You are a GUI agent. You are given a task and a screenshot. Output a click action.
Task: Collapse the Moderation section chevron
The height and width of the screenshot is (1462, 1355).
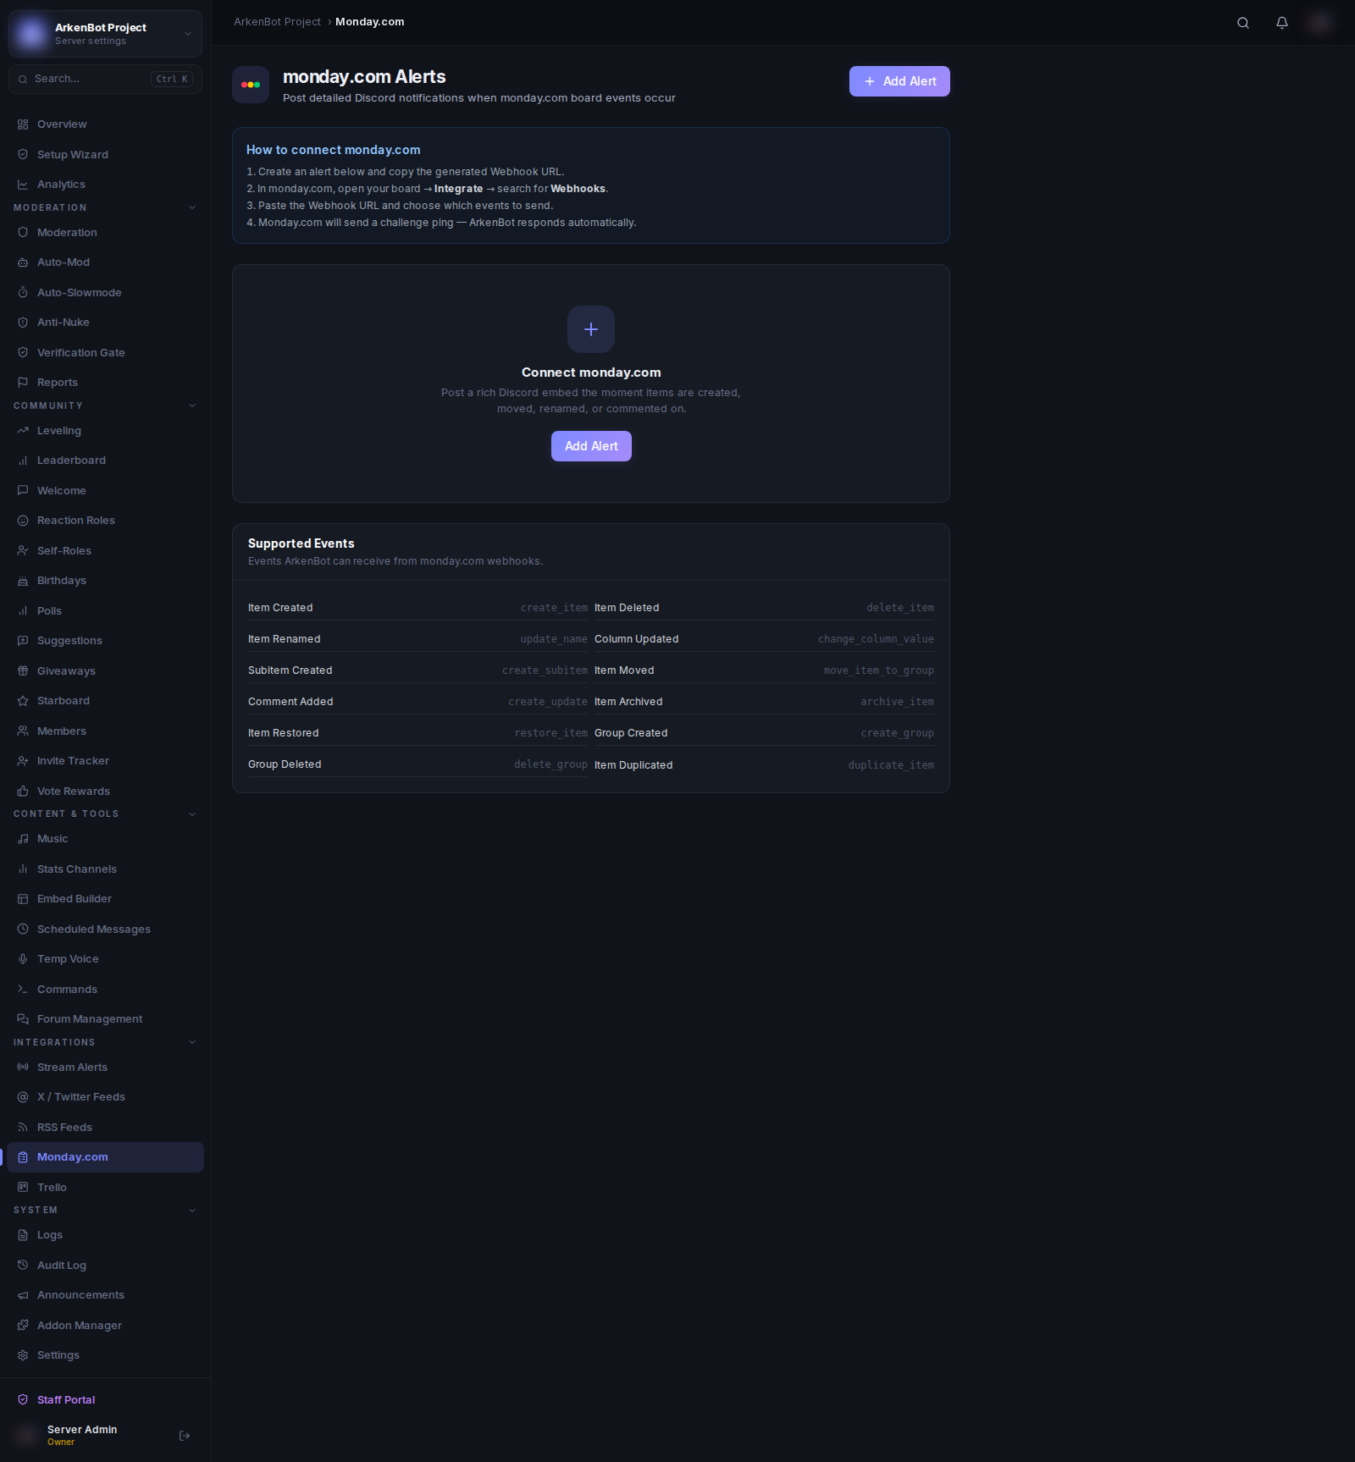point(192,207)
